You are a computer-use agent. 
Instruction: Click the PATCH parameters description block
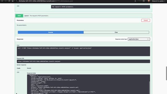coord(100,7)
